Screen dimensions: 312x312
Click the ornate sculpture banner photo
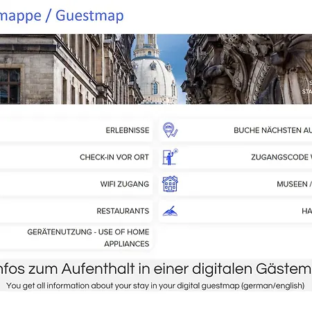pyautogui.click(x=248, y=69)
